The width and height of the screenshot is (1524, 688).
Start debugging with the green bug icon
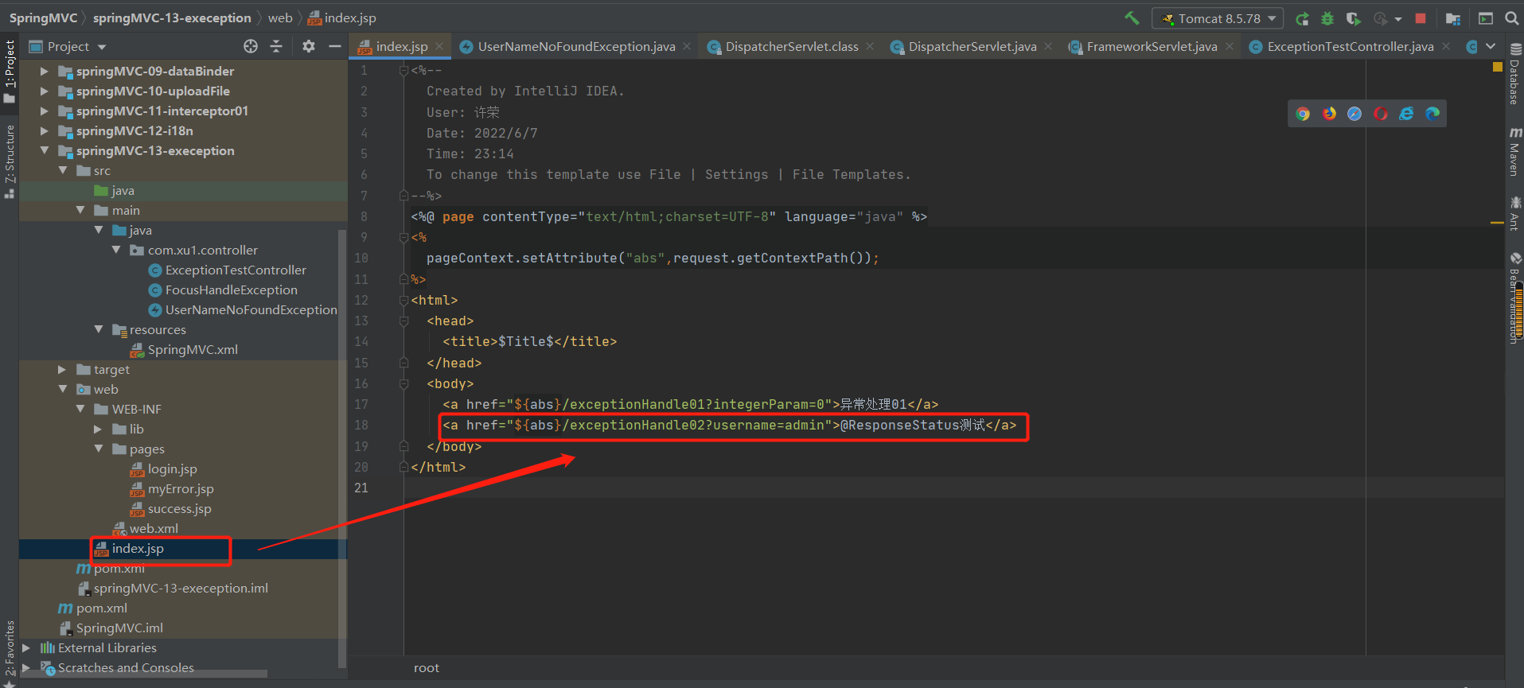click(x=1327, y=18)
